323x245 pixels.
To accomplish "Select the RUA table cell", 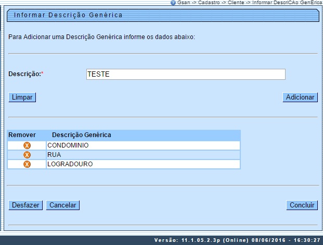I will point(143,155).
